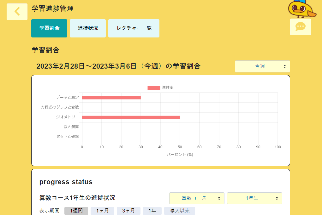This screenshot has height=215, width=322.
Task: Switch to the 学習割合 tab
Action: [x=49, y=28]
